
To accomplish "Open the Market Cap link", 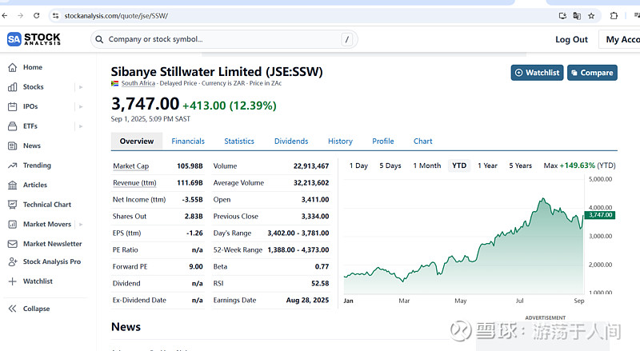I will point(130,166).
